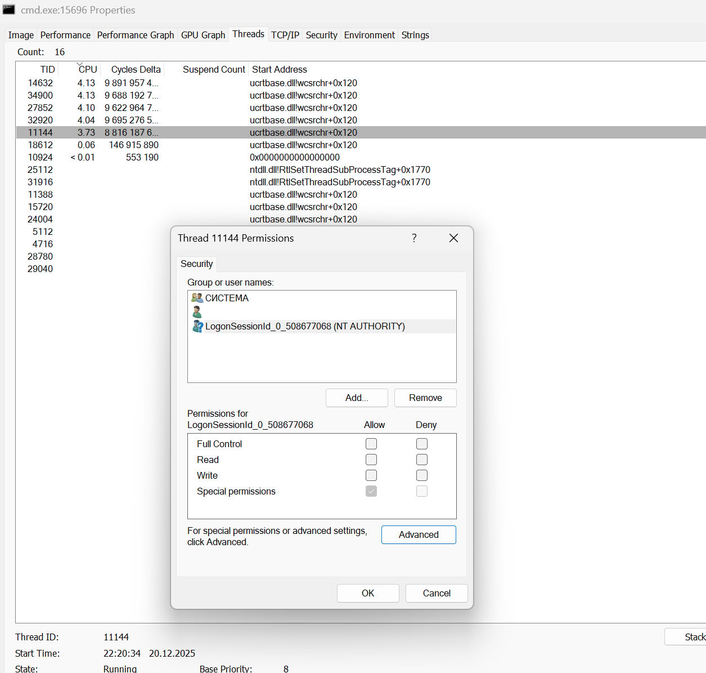Open the Performance tab

pyautogui.click(x=65, y=35)
